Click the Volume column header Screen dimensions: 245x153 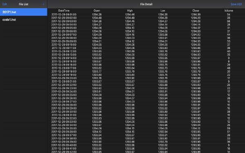tap(229, 11)
